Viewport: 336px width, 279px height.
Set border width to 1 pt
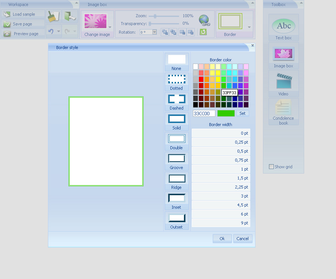coord(221,169)
